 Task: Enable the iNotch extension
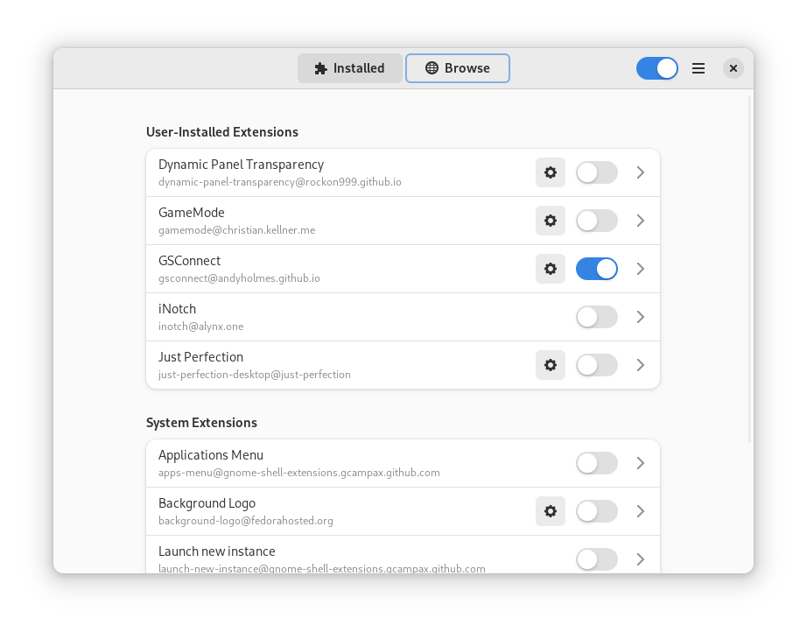point(597,317)
